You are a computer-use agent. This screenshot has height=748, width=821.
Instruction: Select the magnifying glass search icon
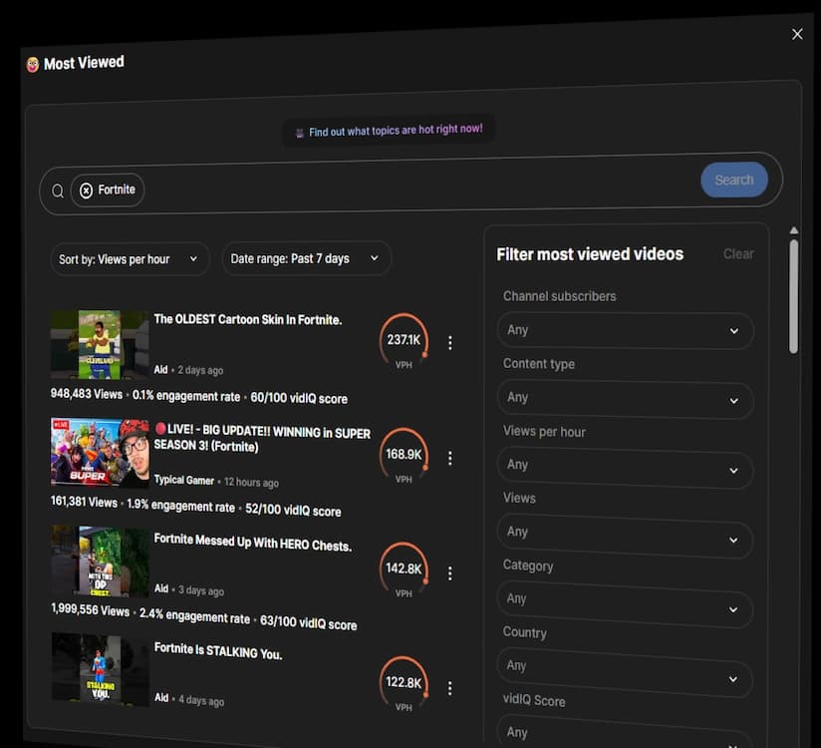tap(57, 189)
